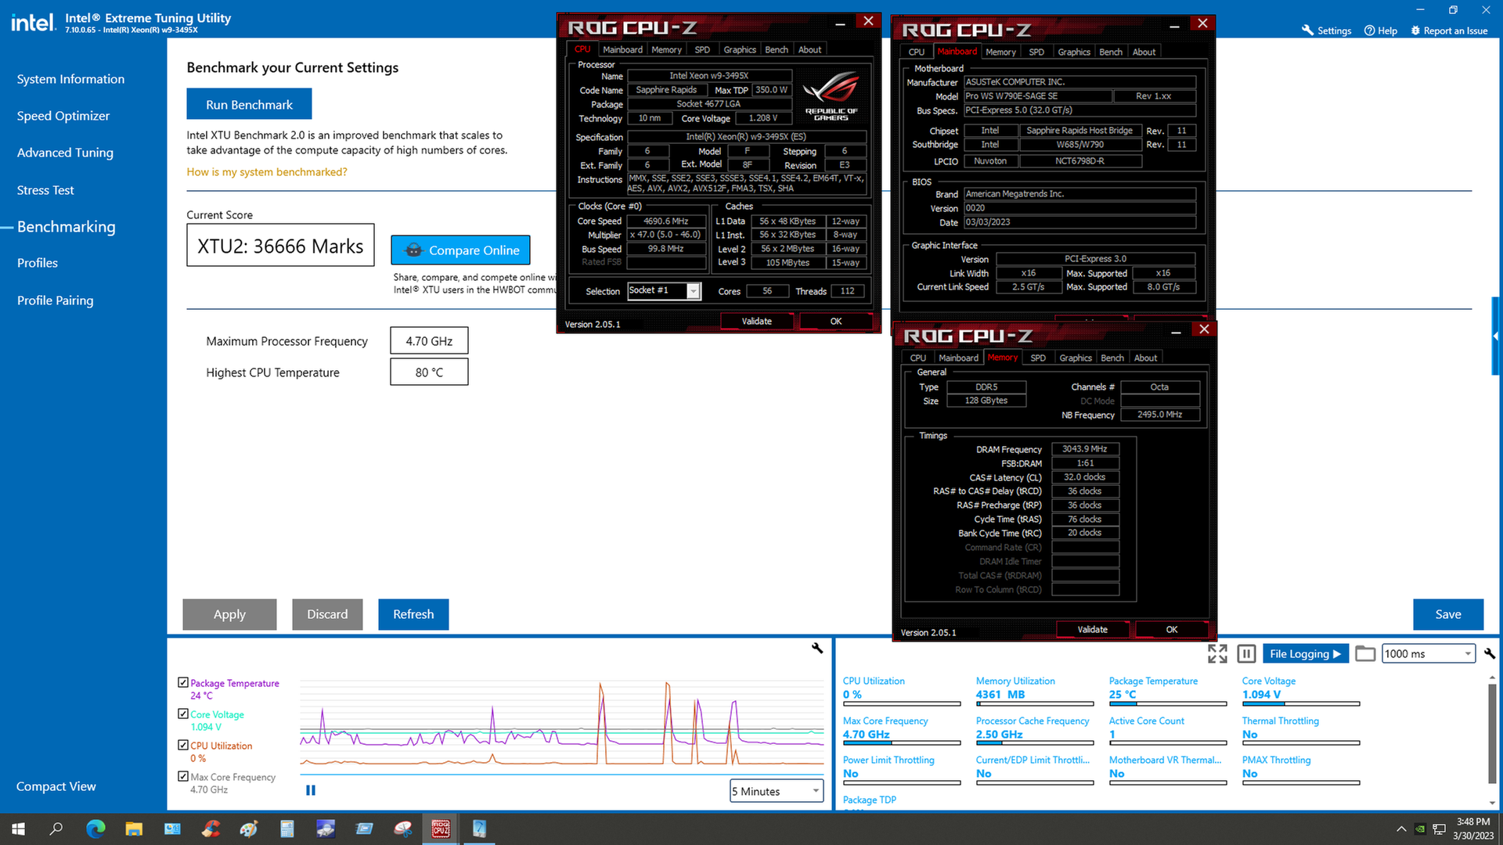Open the graph settings wrench icon
Screen dimensions: 1503x845
click(x=817, y=648)
